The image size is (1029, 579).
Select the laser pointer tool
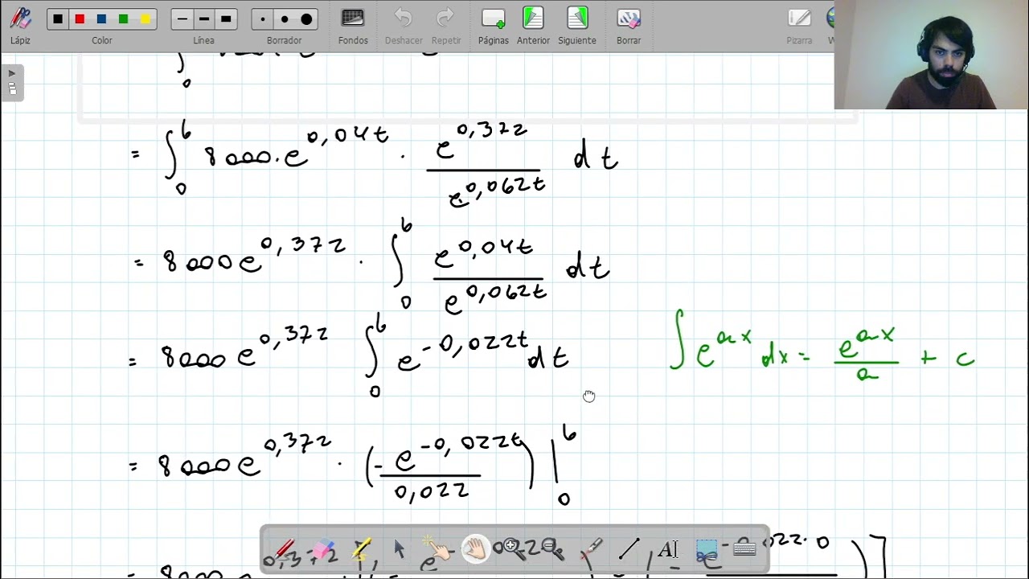pyautogui.click(x=592, y=550)
